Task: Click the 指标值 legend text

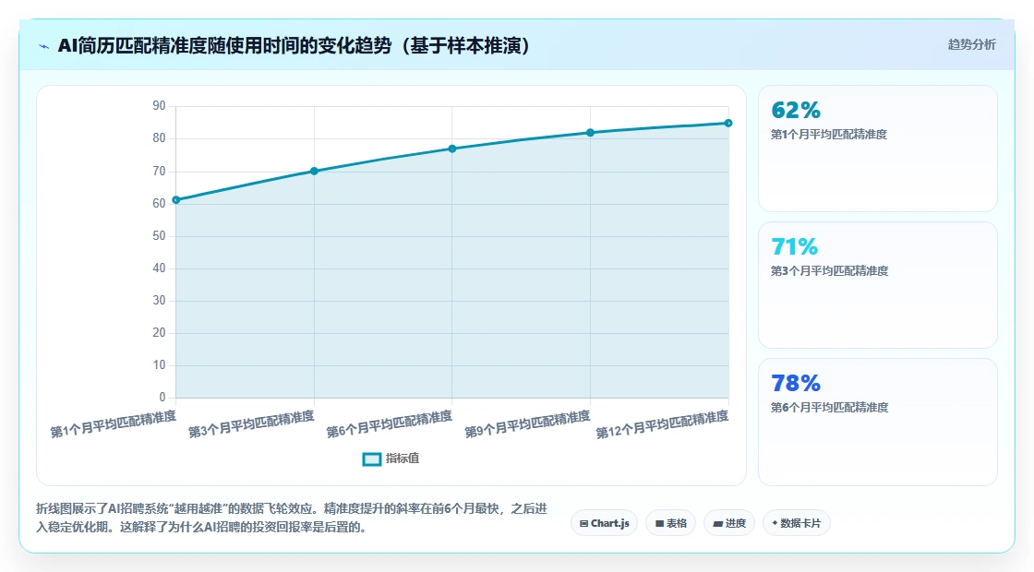Action: [x=403, y=459]
